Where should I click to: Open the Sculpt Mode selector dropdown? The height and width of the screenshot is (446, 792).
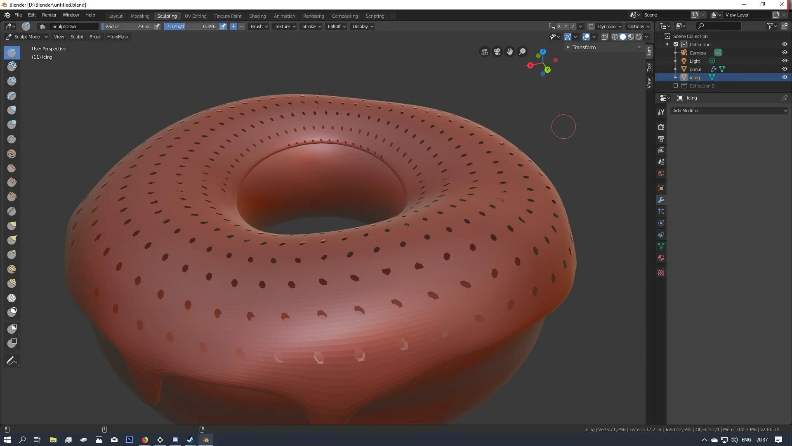click(x=27, y=37)
